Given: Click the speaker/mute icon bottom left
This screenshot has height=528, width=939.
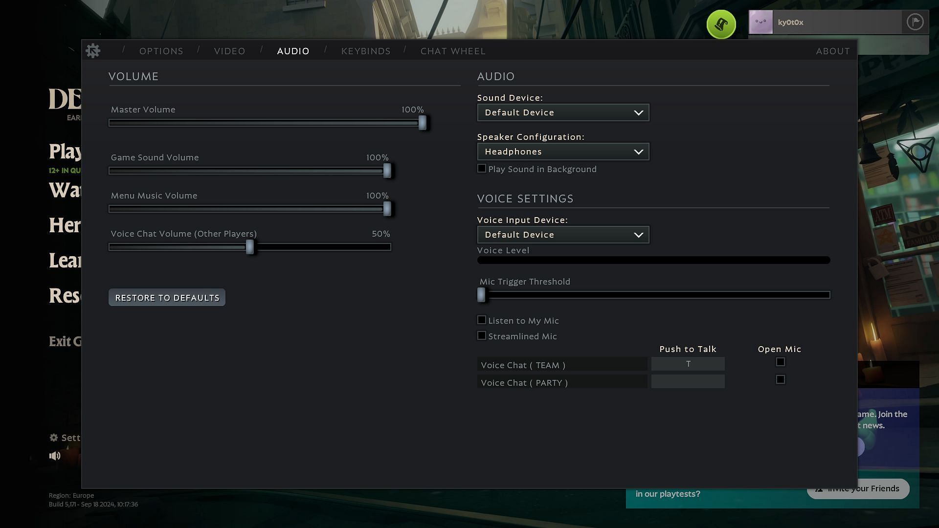Looking at the screenshot, I should pos(55,455).
